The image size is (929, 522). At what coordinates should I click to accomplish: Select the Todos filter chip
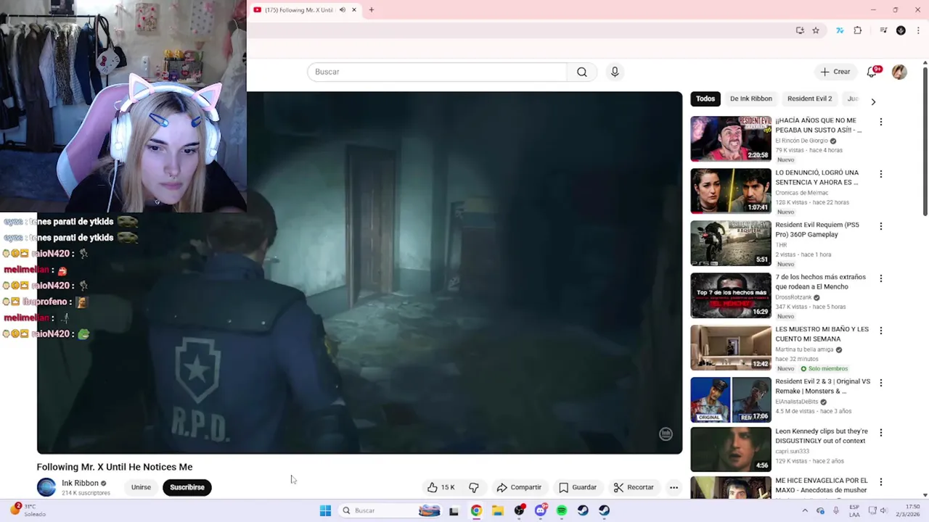(x=705, y=99)
